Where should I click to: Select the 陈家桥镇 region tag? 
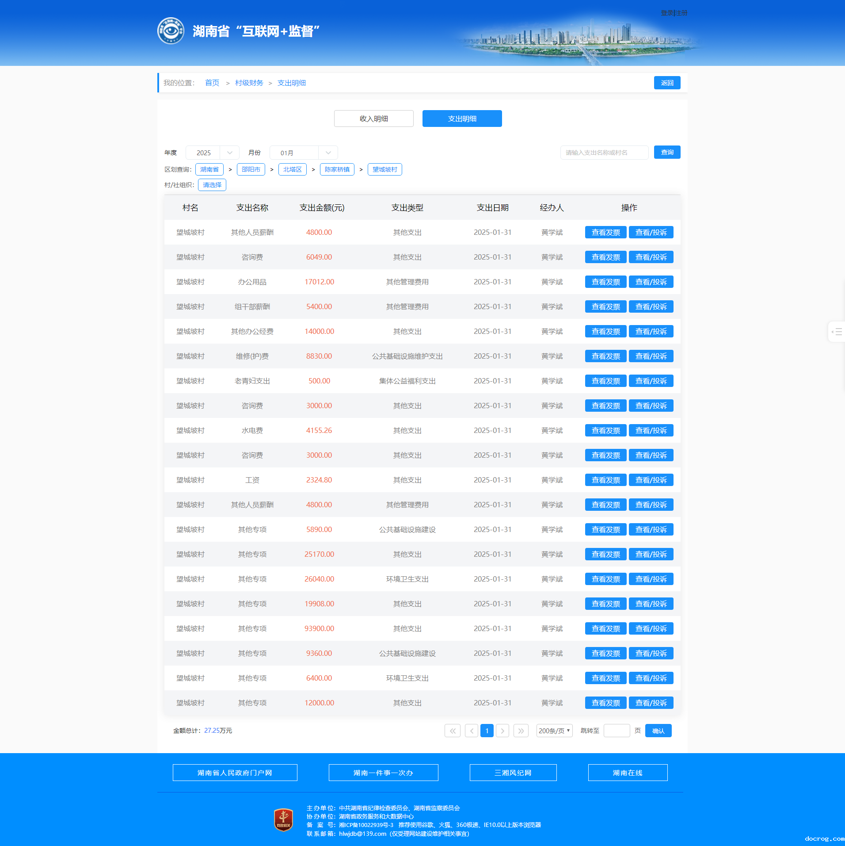pyautogui.click(x=337, y=169)
